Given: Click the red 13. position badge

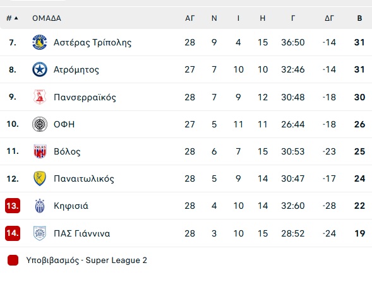Looking at the screenshot, I should pyautogui.click(x=13, y=206).
